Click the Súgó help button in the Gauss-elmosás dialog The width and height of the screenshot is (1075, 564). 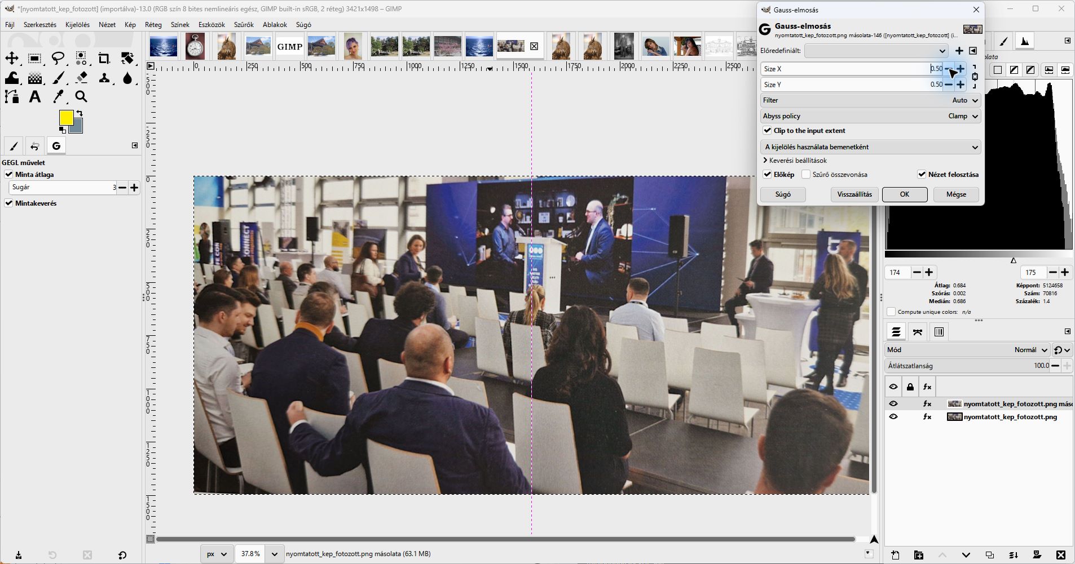point(783,194)
